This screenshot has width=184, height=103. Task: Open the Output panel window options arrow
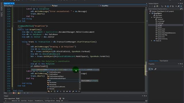click(x=142, y=96)
